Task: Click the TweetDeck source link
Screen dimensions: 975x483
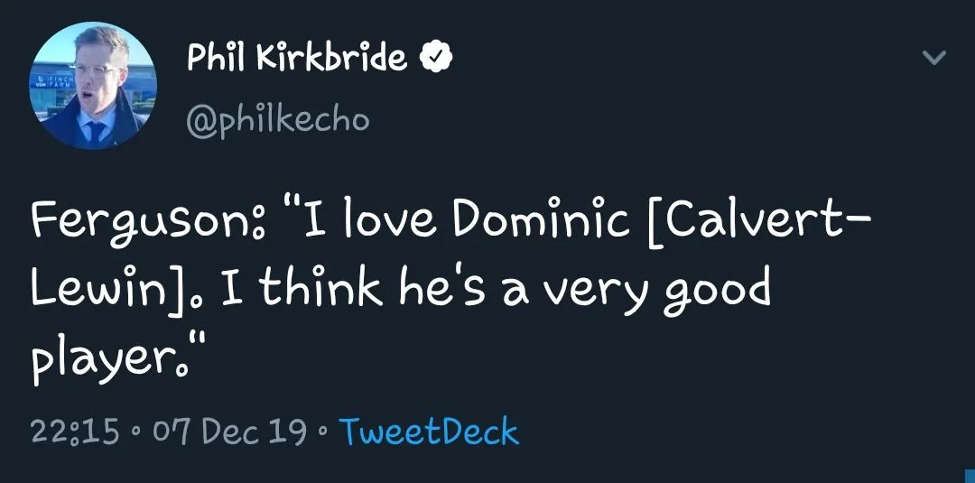Action: 429,432
